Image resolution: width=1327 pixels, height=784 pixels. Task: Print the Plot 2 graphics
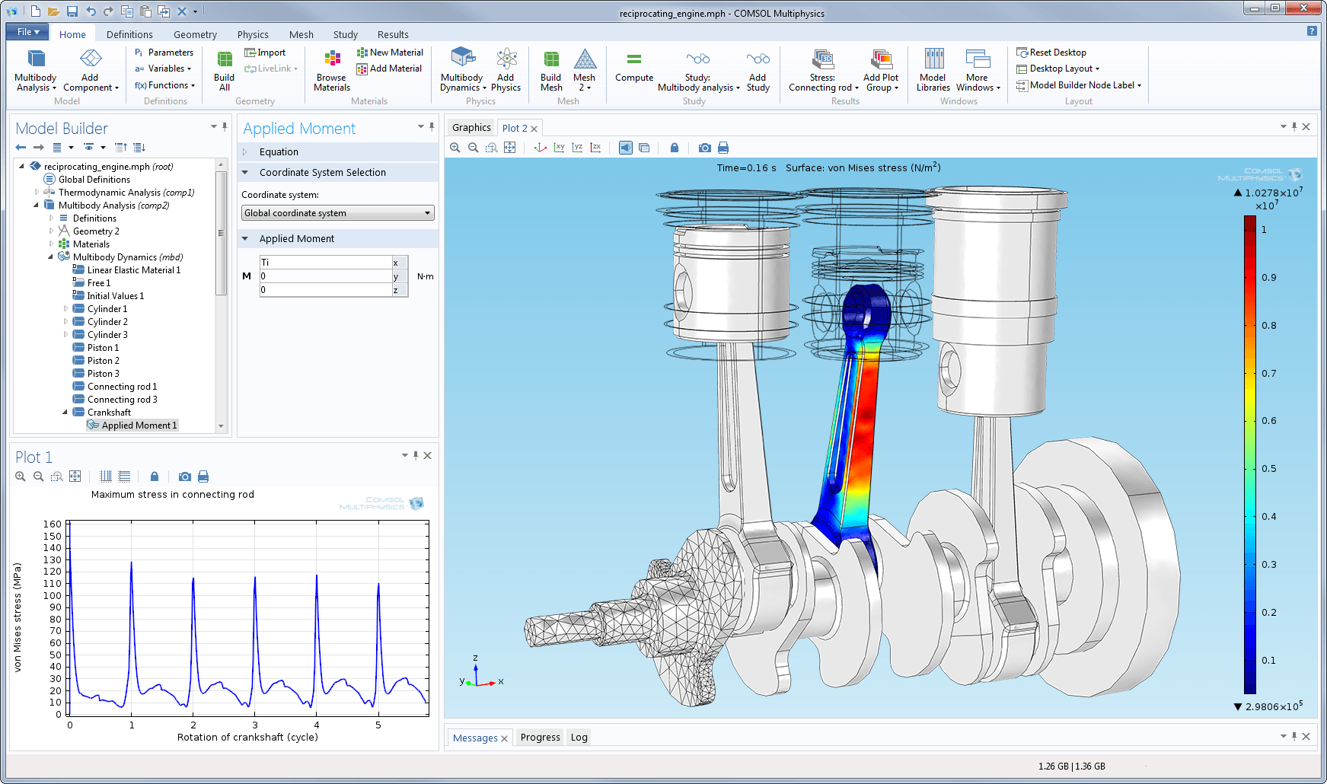(723, 148)
